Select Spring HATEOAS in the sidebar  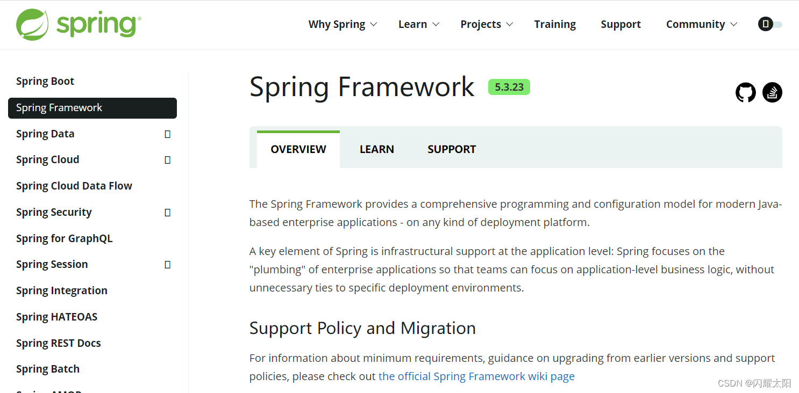point(56,316)
